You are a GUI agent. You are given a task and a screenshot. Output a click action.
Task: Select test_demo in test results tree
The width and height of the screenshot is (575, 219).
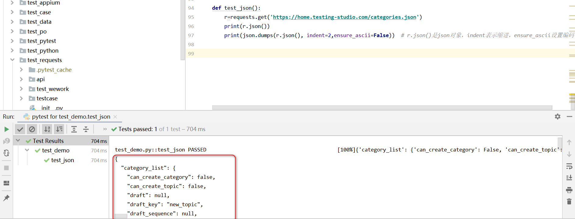(56, 151)
